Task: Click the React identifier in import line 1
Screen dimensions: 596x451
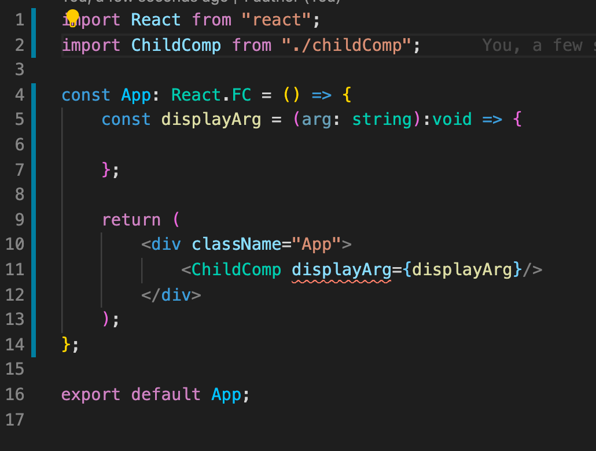Action: coord(156,20)
